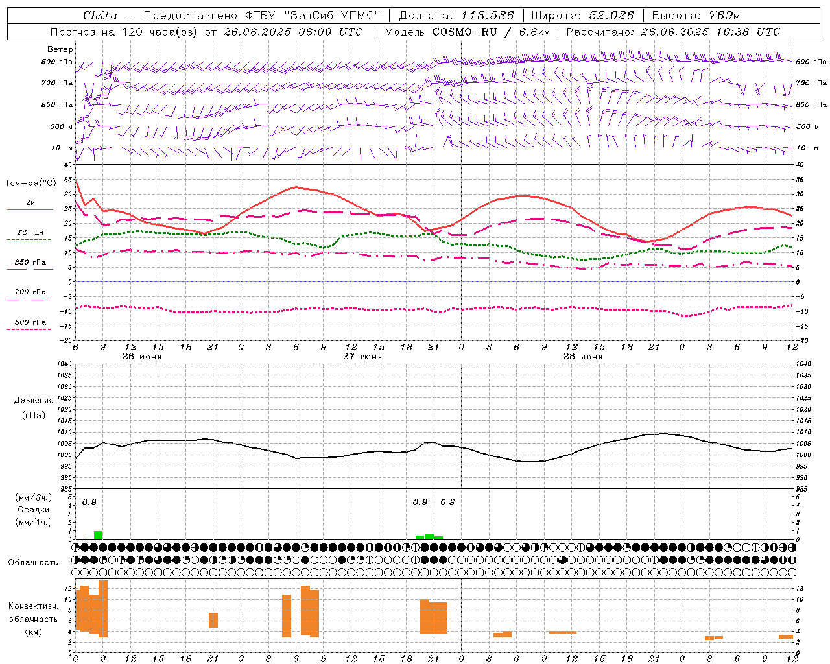Click the "Давление" pressure panel label
This screenshot has height=664, width=830.
tap(34, 401)
